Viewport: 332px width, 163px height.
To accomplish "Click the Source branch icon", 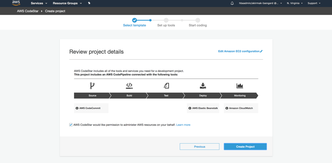I will 92,86.
